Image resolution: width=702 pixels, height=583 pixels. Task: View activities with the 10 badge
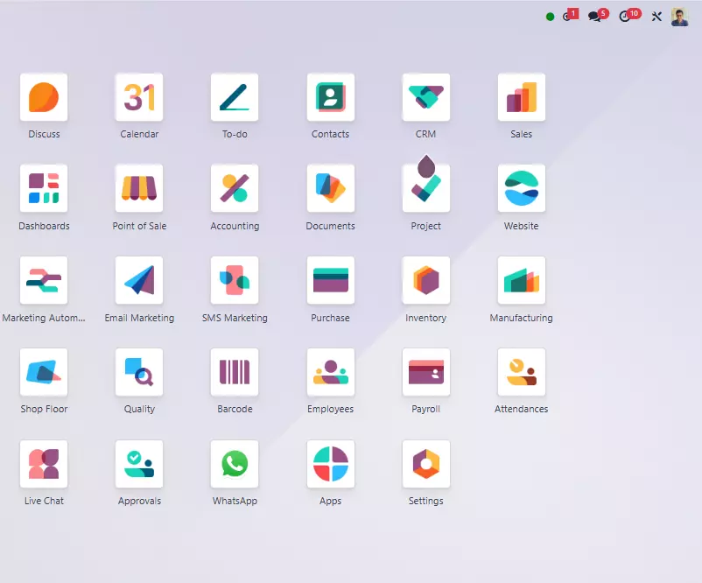click(x=625, y=16)
